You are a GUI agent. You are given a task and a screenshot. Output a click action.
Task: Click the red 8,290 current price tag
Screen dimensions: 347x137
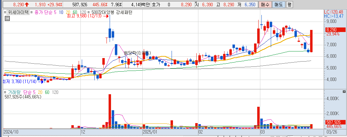tap(335, 30)
